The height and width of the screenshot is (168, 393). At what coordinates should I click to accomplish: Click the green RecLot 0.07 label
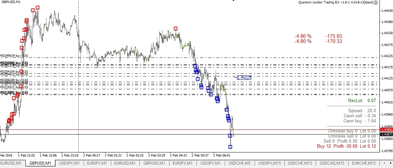click(362, 100)
